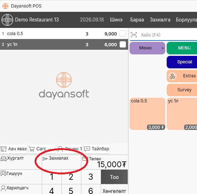Click the Төлөх pay button
Image resolution: width=197 pixels, height=194 pixels.
105,162
